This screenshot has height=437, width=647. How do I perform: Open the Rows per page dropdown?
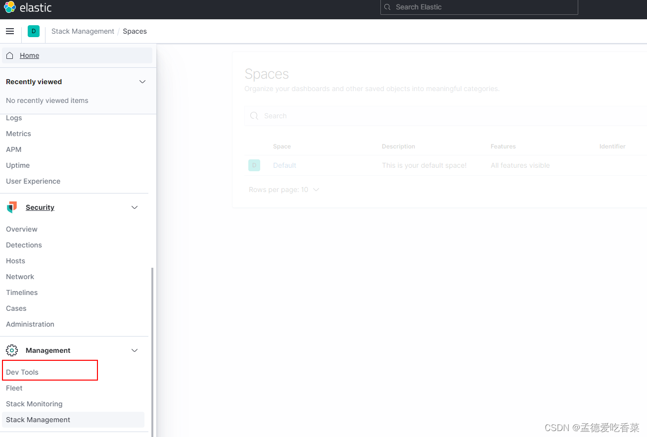point(284,190)
